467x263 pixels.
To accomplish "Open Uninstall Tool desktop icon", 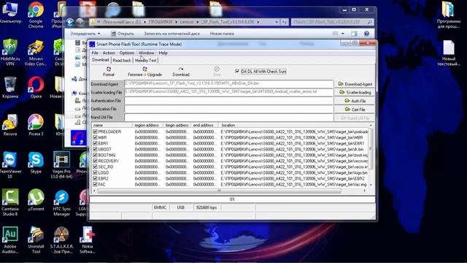I will [36, 240].
